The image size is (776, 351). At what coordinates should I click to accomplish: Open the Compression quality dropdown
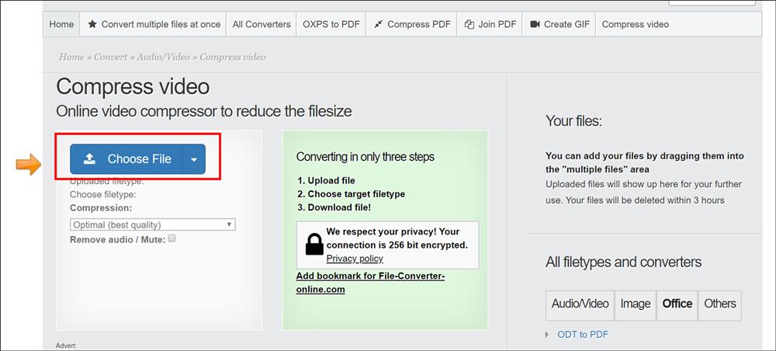153,224
